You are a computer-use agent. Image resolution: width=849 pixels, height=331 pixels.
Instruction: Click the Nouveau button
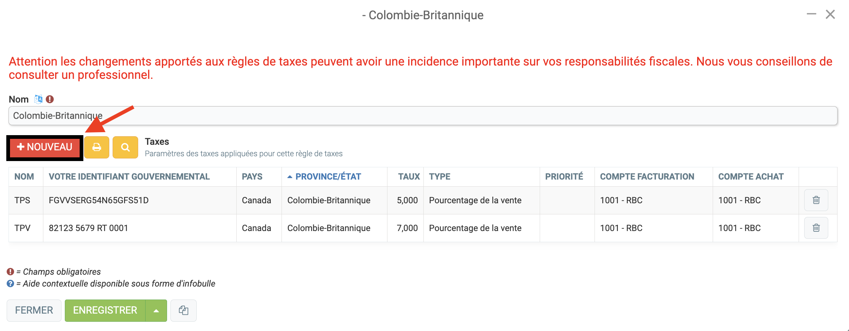[x=45, y=147]
